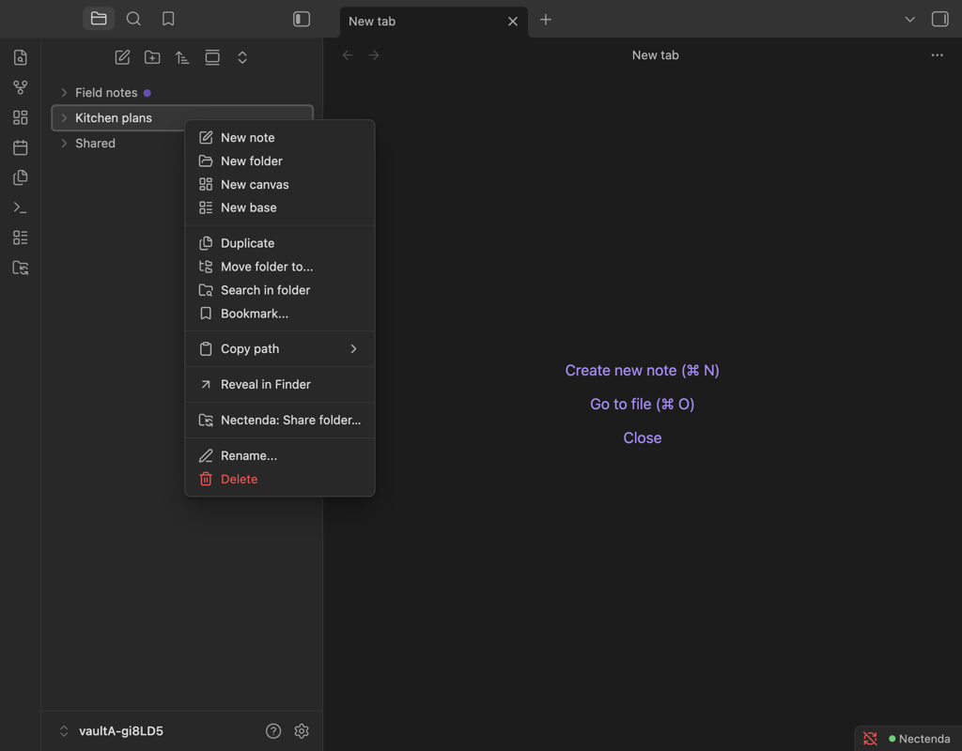Open the file explorer tab icon

(x=99, y=19)
